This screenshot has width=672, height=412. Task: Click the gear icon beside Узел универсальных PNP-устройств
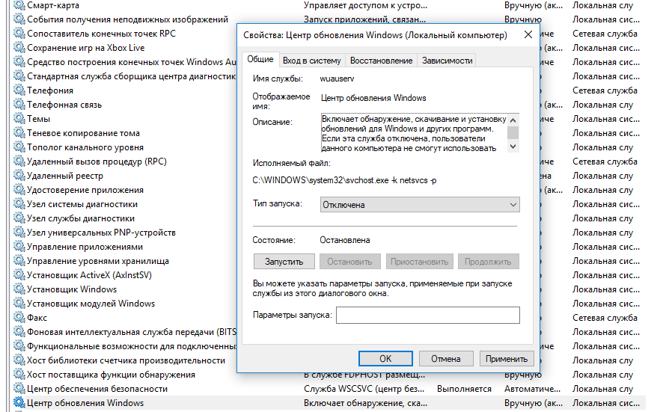(19, 233)
